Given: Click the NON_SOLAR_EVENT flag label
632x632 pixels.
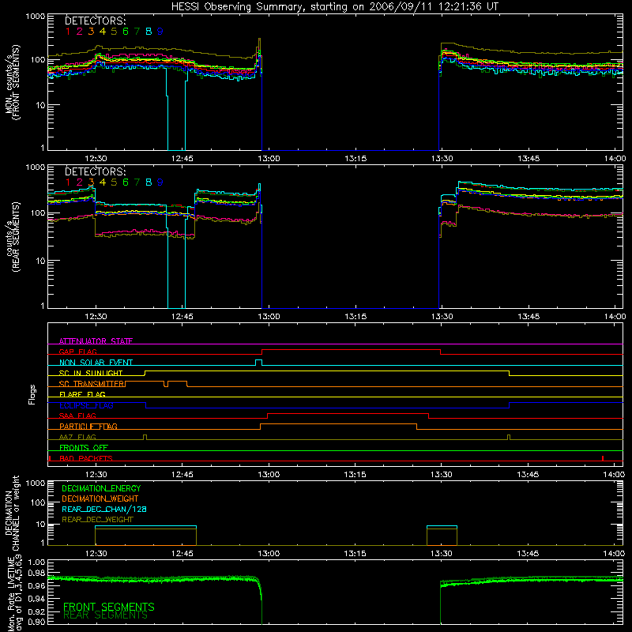Looking at the screenshot, I should tap(96, 363).
